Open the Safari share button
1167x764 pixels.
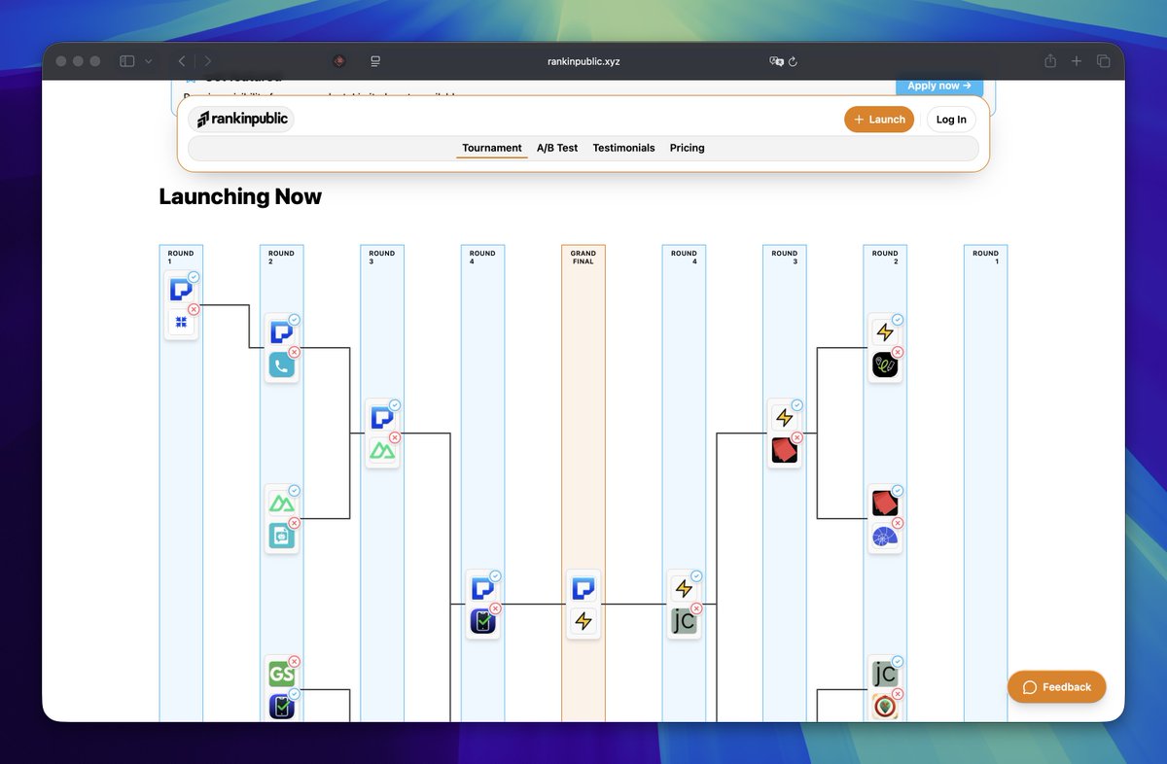1050,61
